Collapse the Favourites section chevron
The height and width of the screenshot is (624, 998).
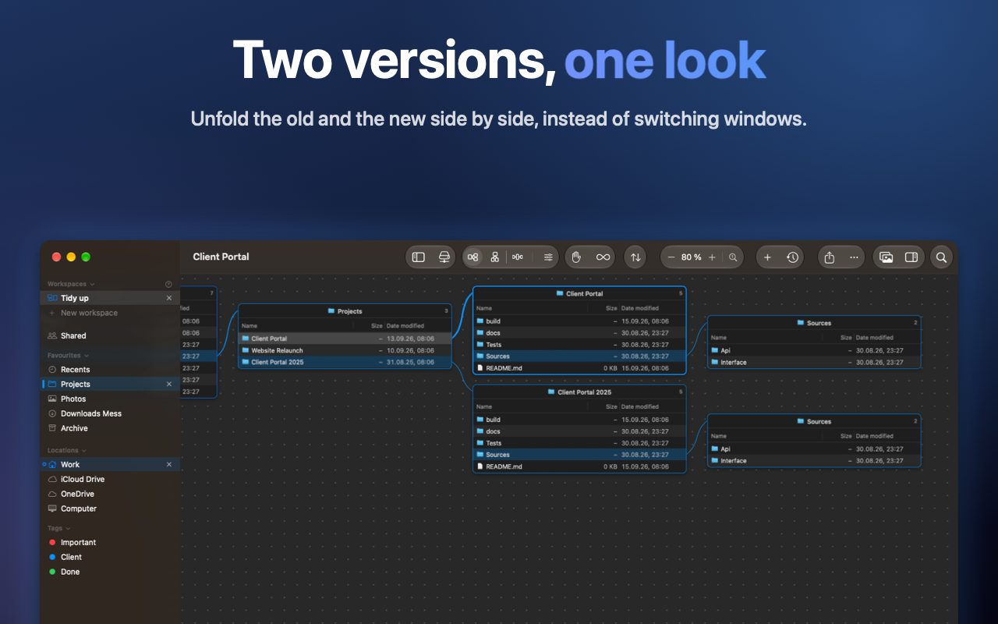tap(87, 356)
